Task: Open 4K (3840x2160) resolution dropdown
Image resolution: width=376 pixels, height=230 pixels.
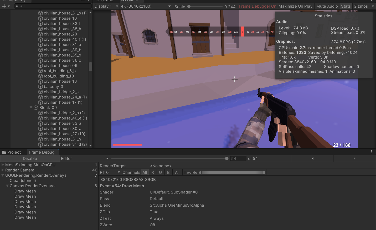Action: pos(146,6)
